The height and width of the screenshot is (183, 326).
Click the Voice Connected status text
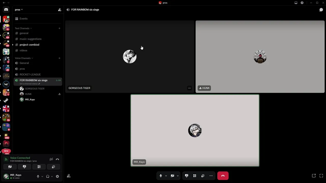coord(20,158)
